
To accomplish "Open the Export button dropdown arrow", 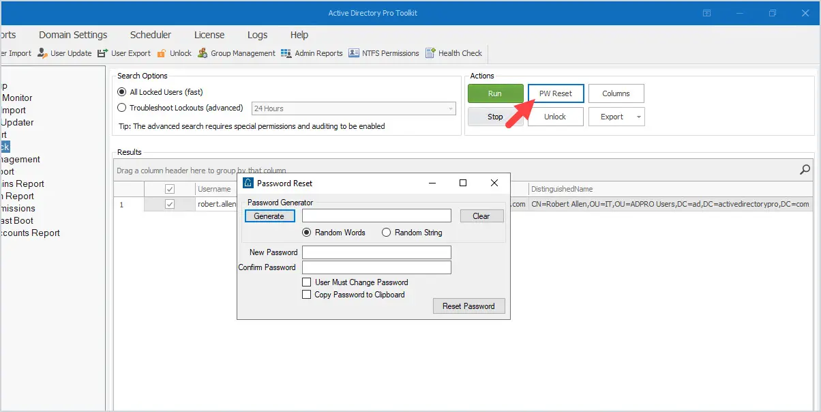I will pyautogui.click(x=638, y=117).
